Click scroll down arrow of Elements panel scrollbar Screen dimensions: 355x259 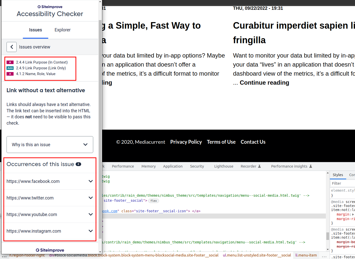[328, 249]
